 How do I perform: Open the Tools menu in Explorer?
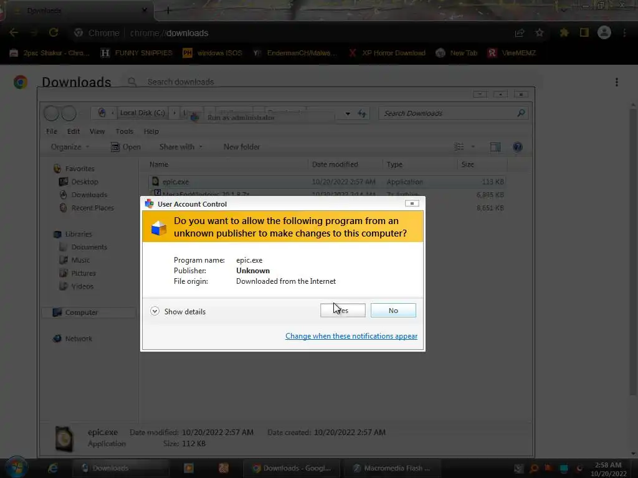coord(125,131)
